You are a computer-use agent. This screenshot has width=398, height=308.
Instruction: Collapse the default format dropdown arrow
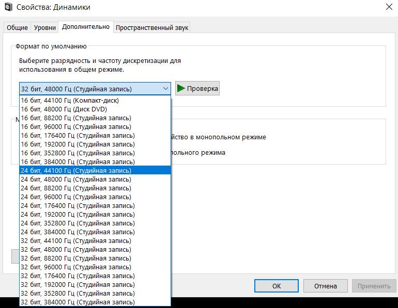coord(165,89)
